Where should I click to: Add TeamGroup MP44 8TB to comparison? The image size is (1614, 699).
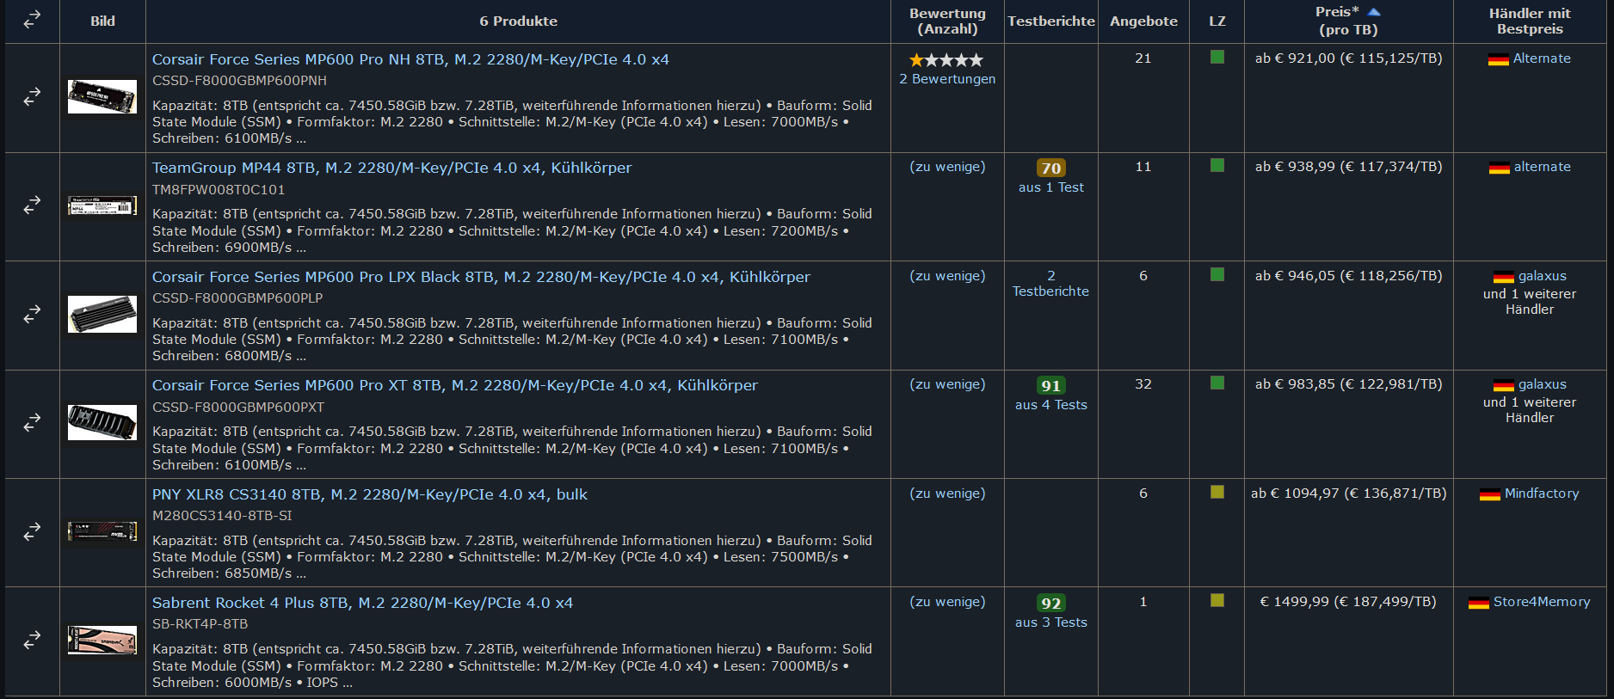32,205
